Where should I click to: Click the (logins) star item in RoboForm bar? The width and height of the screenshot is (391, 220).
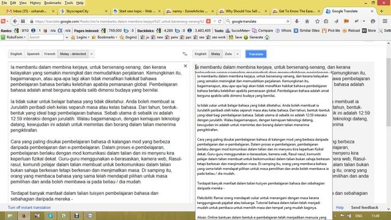pyautogui.click(x=128, y=37)
